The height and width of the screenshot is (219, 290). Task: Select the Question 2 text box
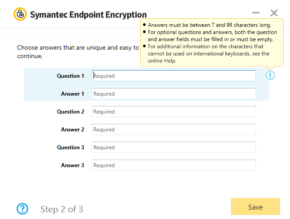(x=173, y=112)
